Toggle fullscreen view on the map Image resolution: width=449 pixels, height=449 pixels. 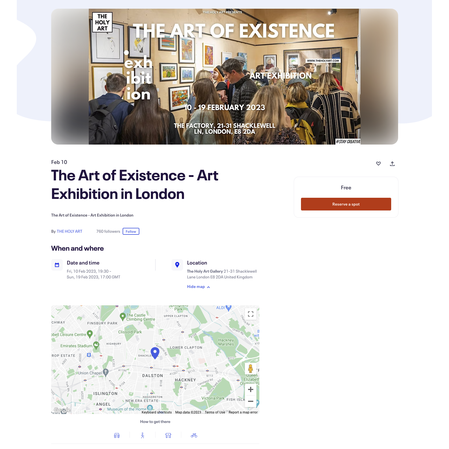coord(251,314)
